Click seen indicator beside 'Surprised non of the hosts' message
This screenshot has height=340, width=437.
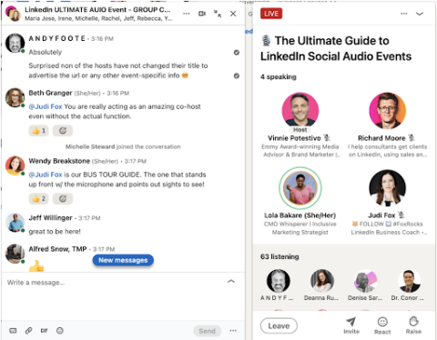coord(237,75)
